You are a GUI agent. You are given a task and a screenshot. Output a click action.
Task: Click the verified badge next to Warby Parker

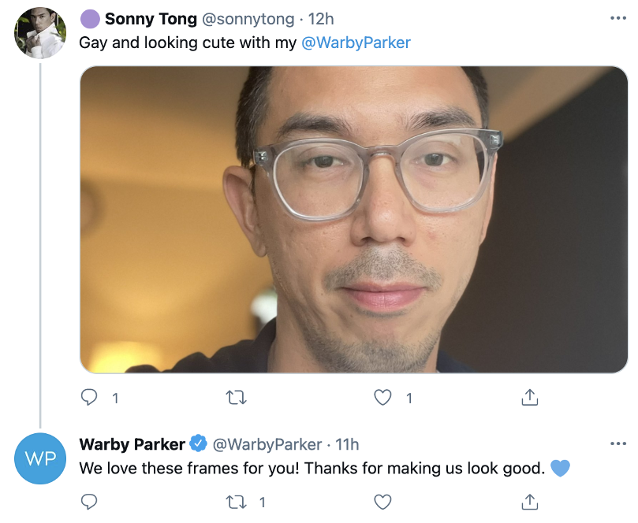197,443
